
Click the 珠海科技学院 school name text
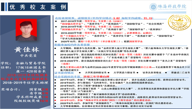point(172,6)
